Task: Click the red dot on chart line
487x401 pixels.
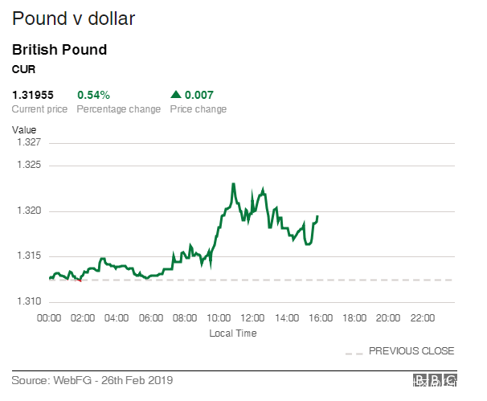Action: pyautogui.click(x=80, y=280)
